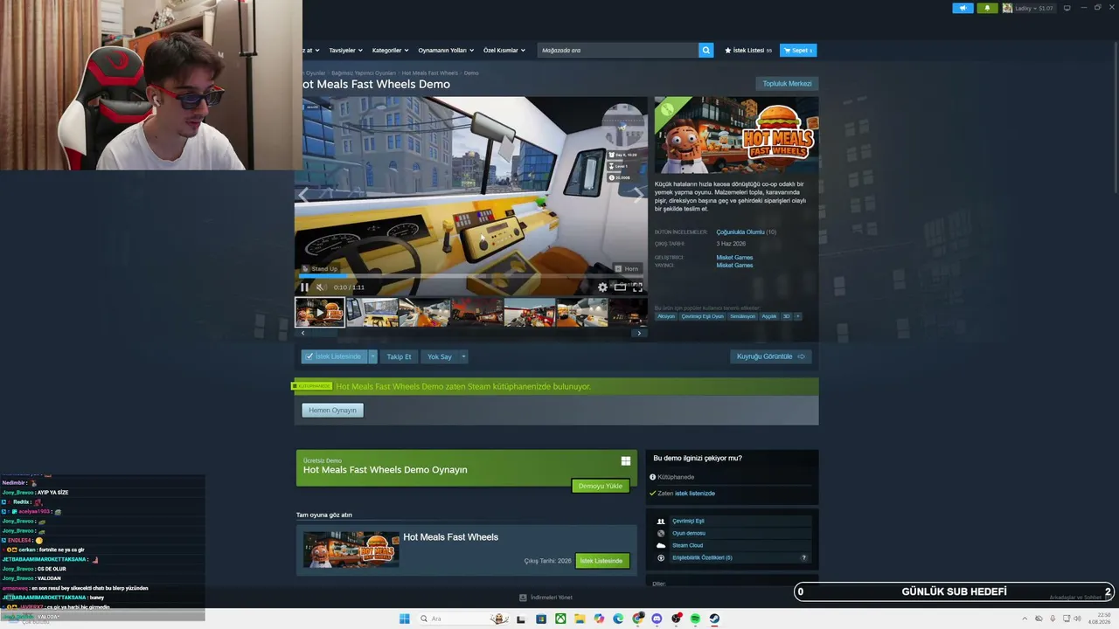
Task: Select the Aşçılık tag
Action: tap(769, 316)
